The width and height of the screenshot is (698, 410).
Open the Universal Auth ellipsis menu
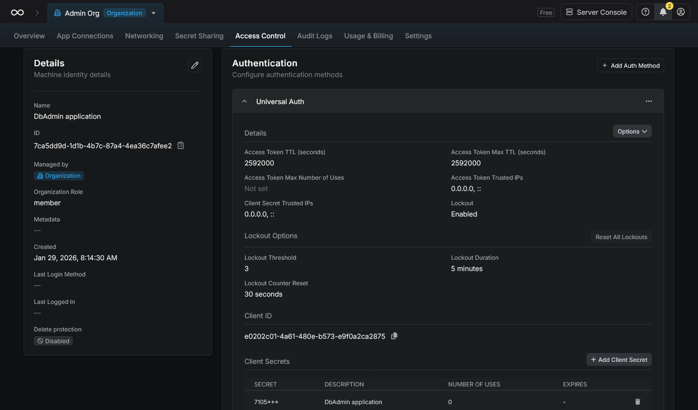(648, 101)
